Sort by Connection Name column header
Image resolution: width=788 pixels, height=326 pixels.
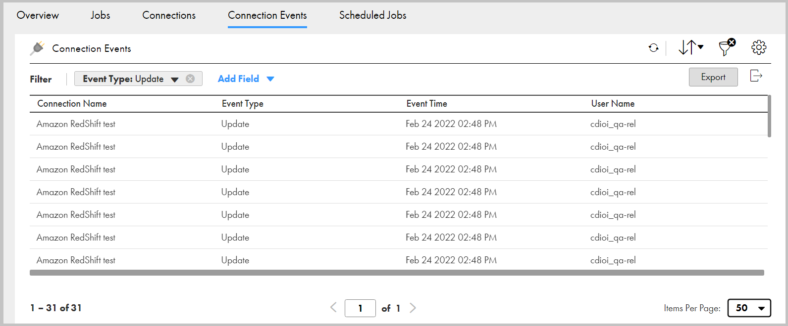[x=72, y=104]
